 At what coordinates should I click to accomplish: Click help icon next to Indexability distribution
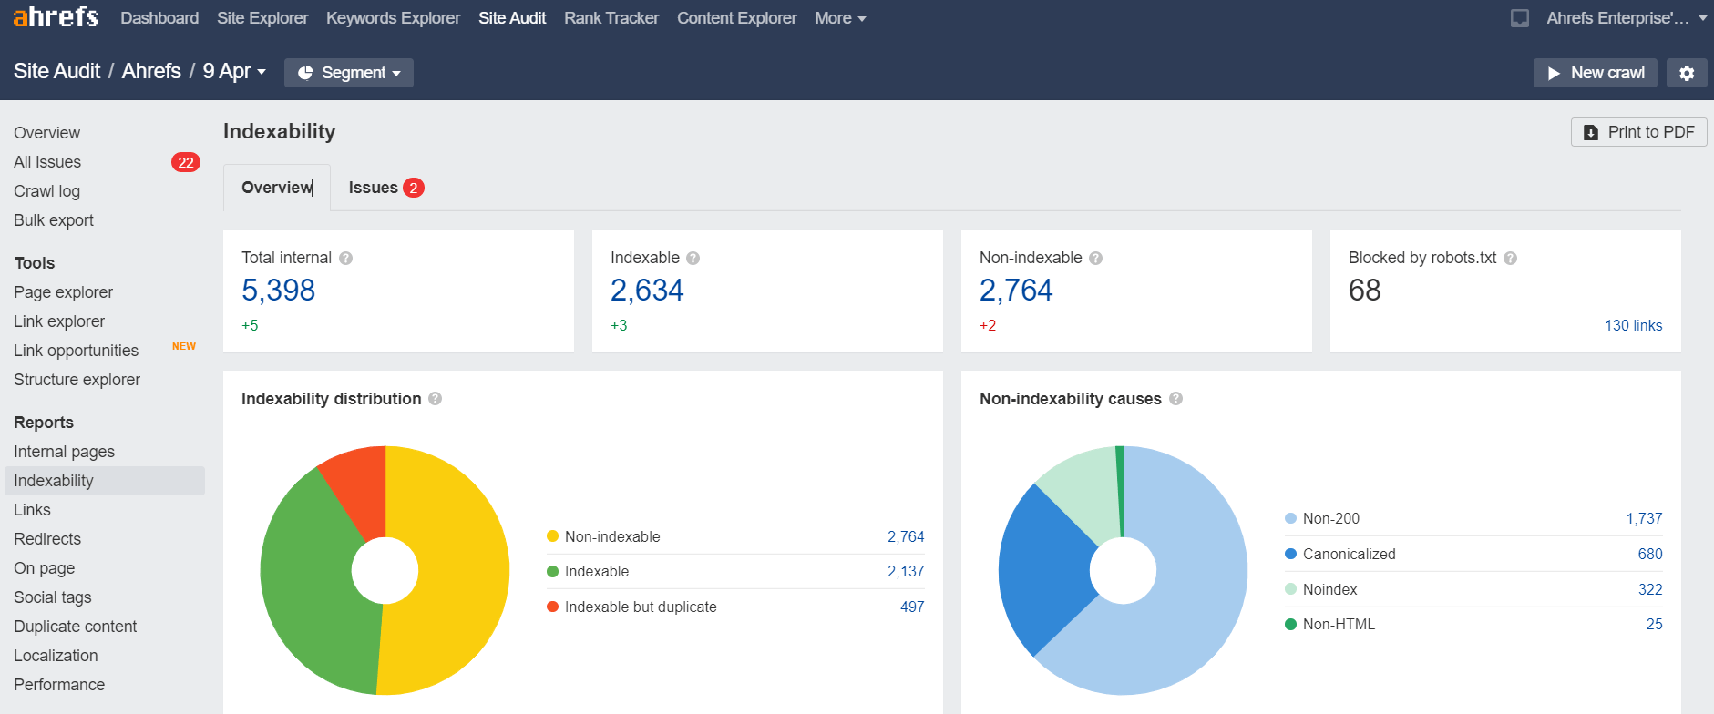[x=436, y=399]
